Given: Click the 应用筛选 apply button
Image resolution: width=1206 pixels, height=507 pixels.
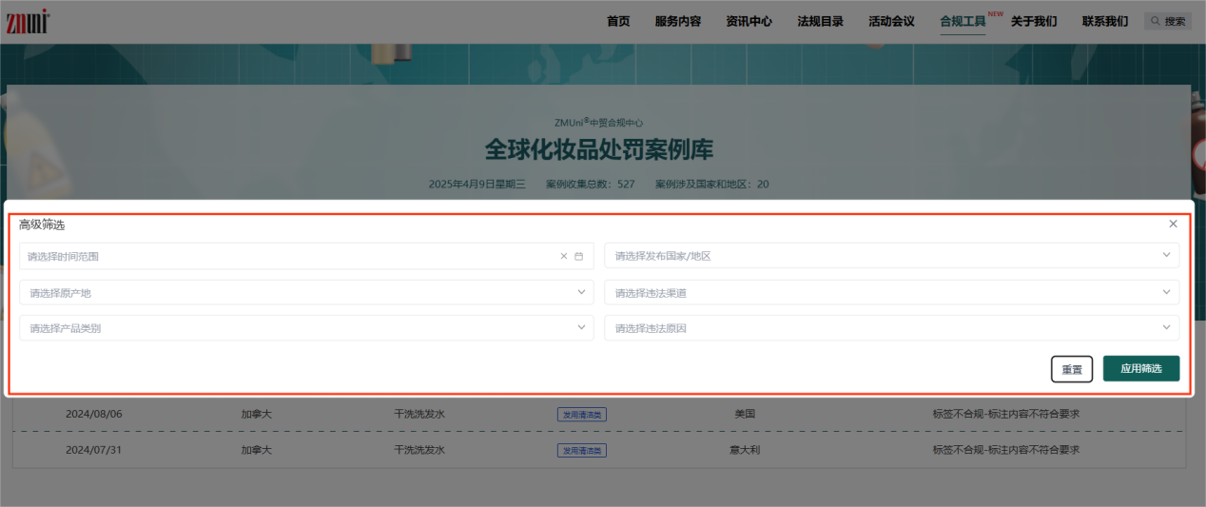Looking at the screenshot, I should (x=1140, y=368).
